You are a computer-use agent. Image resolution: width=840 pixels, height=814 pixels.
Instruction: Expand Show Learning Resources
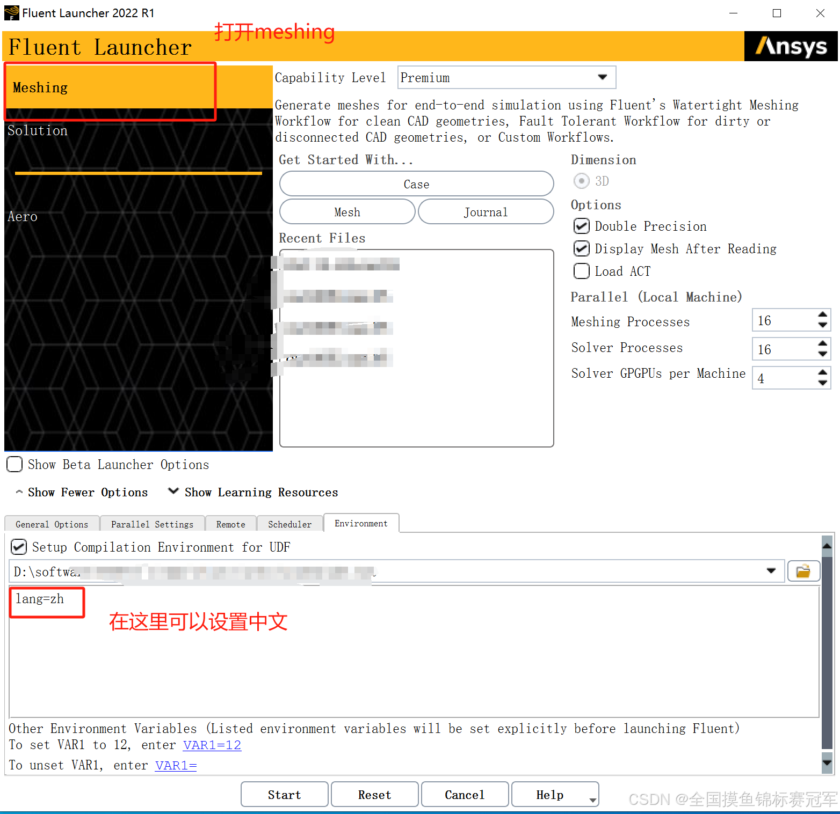tap(254, 492)
